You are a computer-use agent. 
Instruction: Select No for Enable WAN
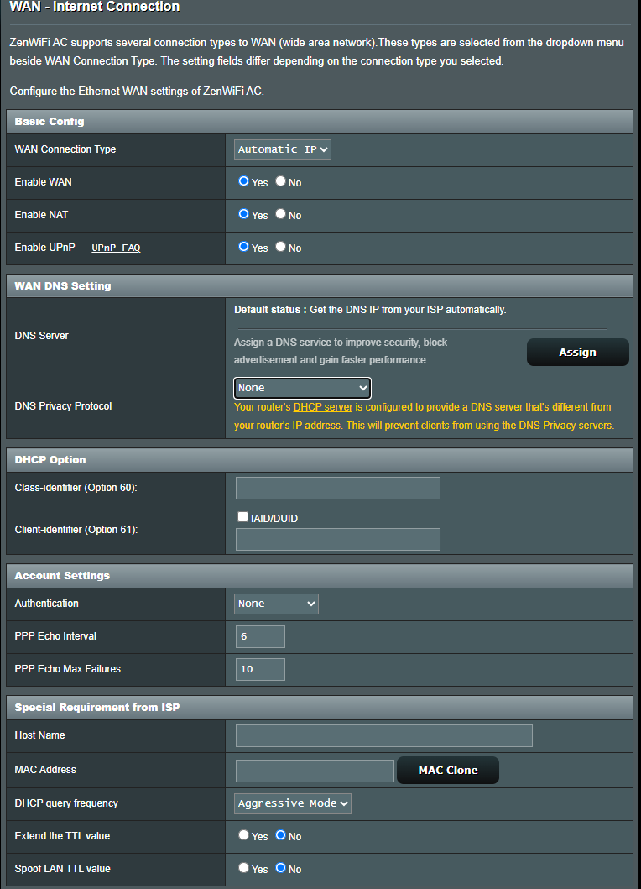click(x=281, y=181)
